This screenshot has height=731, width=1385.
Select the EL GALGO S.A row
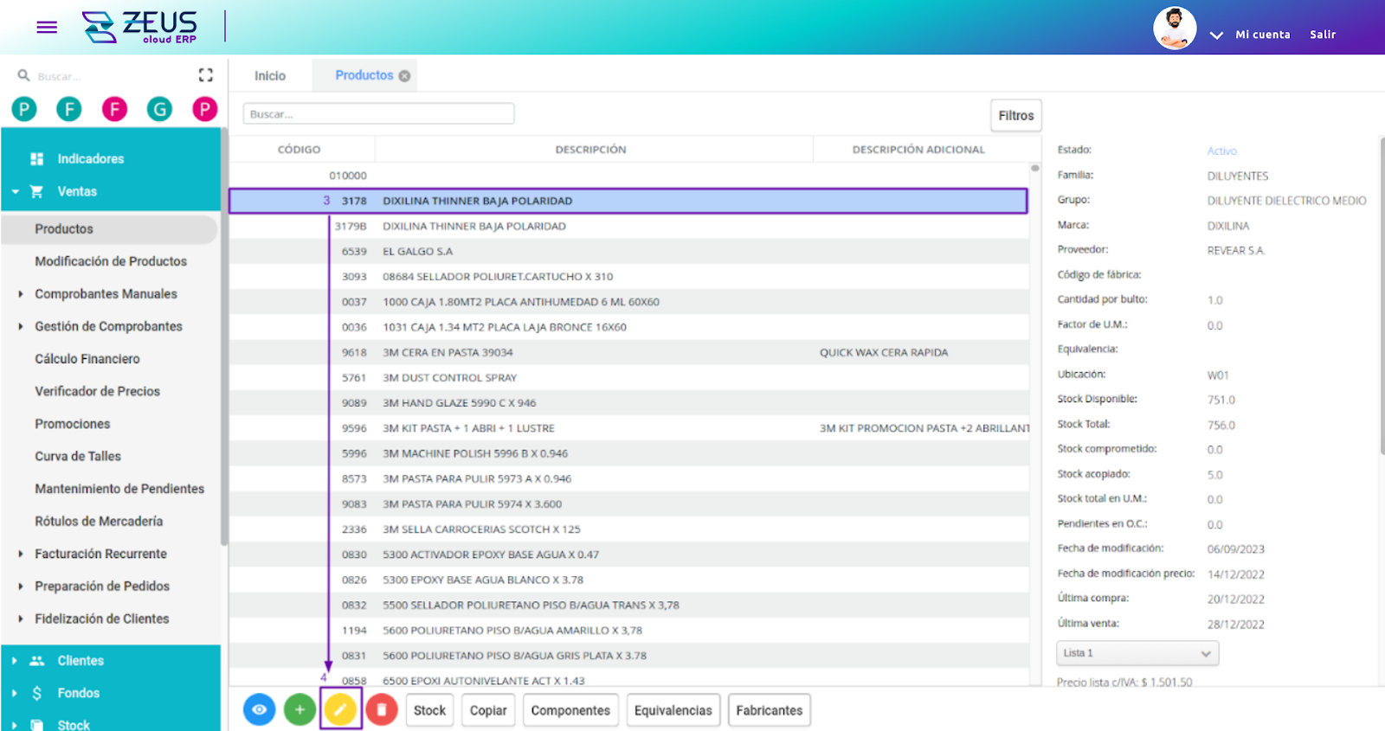click(628, 252)
